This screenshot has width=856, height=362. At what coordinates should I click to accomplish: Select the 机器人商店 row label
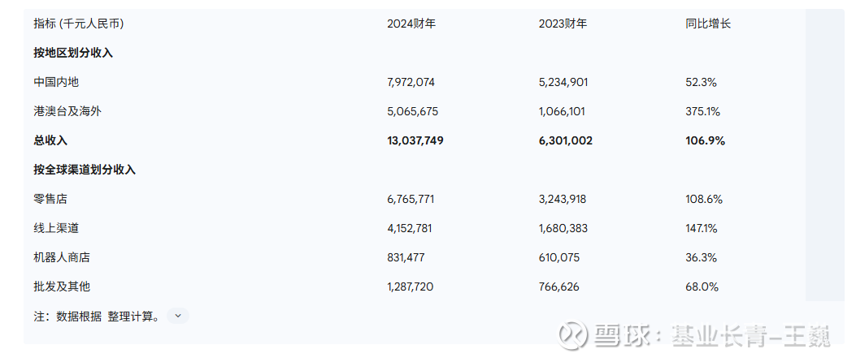(x=62, y=257)
